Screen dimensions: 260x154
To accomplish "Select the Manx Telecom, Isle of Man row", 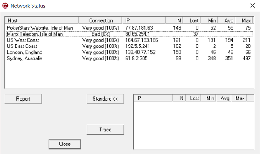I will (x=129, y=34).
